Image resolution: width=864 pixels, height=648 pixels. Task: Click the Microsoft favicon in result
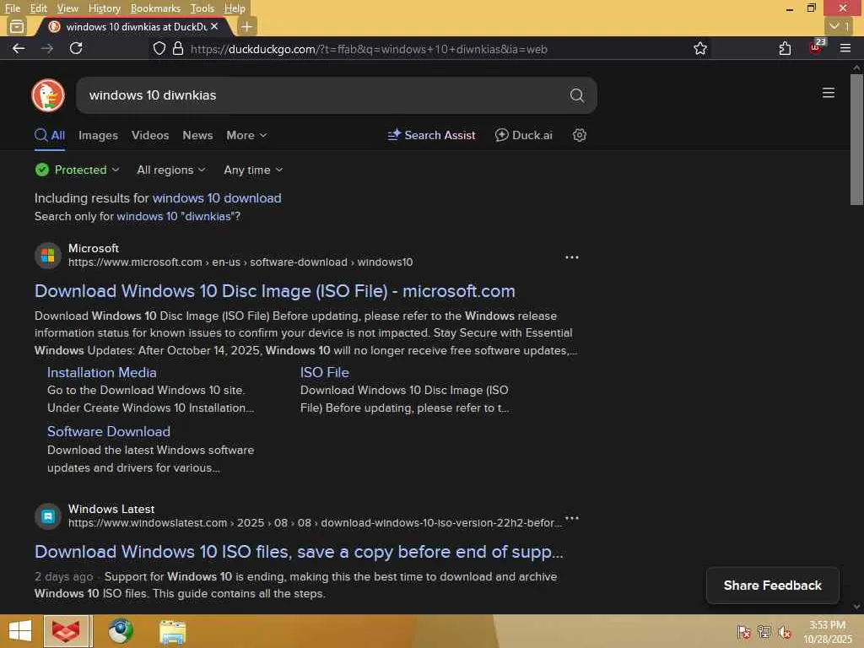pyautogui.click(x=48, y=256)
